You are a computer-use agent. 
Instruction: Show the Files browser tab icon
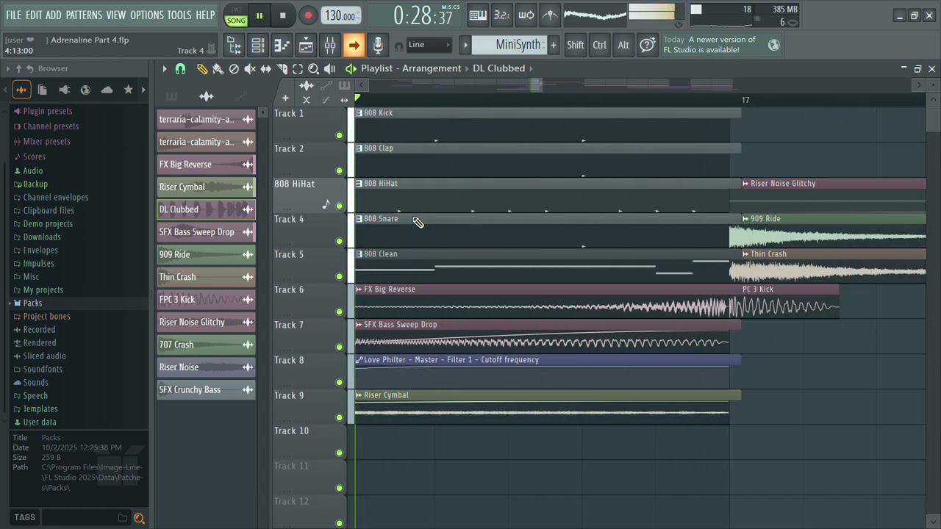43,90
